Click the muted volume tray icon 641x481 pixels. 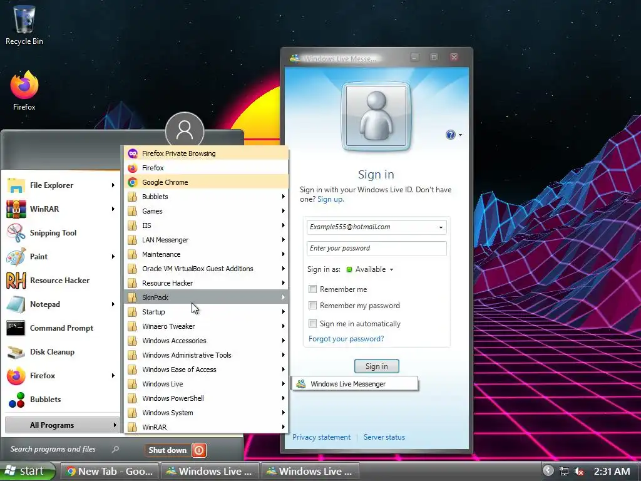[579, 471]
